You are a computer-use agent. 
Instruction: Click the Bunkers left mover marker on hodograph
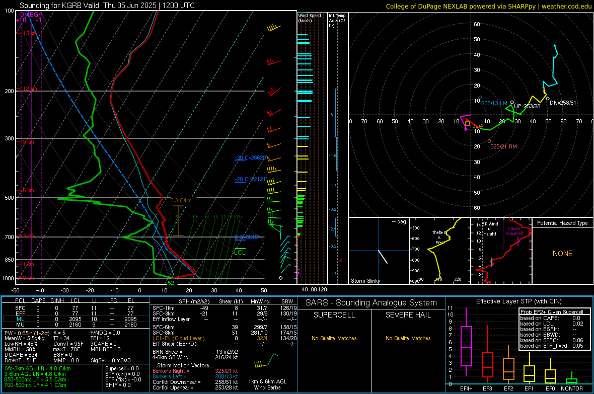click(480, 98)
